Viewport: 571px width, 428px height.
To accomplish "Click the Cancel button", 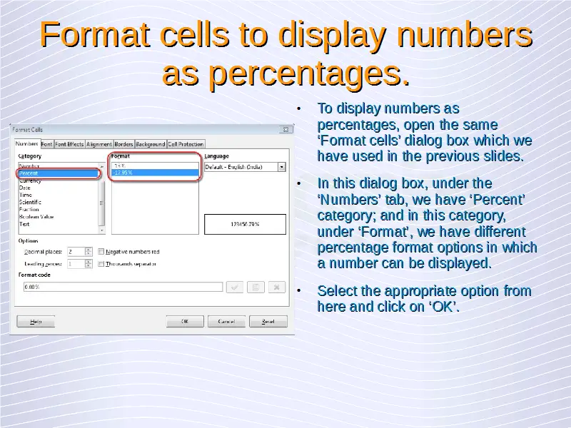I will 226,322.
